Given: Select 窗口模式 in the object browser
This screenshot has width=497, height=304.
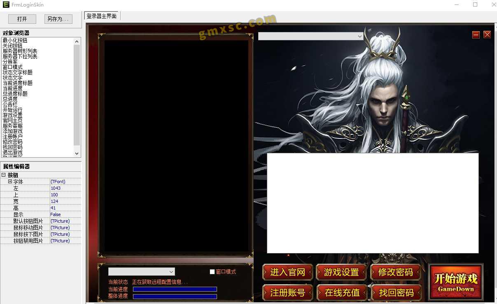Looking at the screenshot, I should (13, 67).
